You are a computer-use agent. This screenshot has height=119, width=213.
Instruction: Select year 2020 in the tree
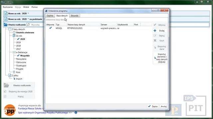[x=23, y=39]
